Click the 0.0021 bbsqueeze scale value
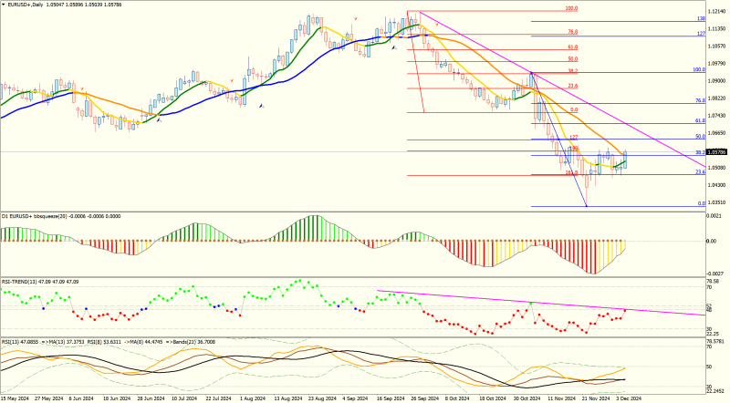This screenshot has height=403, width=730. (714, 216)
